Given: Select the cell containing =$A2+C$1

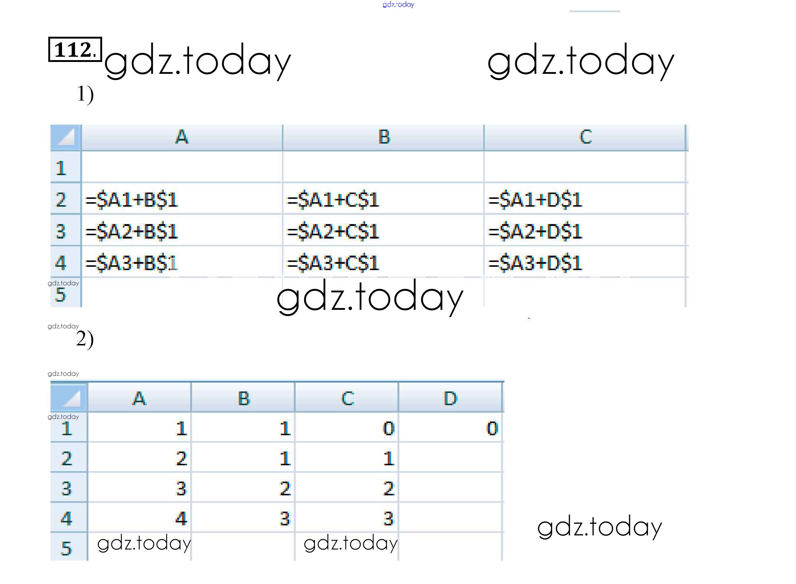Looking at the screenshot, I should [x=383, y=231].
